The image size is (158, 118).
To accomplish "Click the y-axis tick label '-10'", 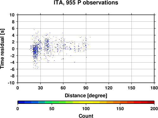I will coord(11,83).
